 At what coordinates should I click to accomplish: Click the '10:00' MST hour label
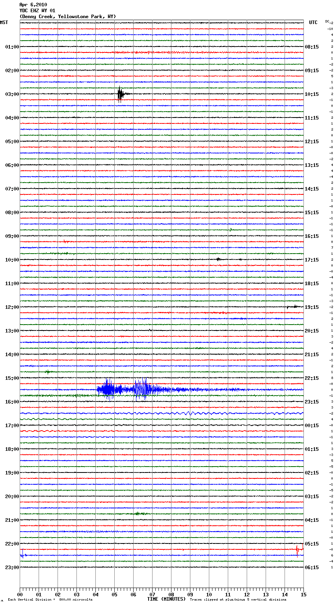point(12,260)
